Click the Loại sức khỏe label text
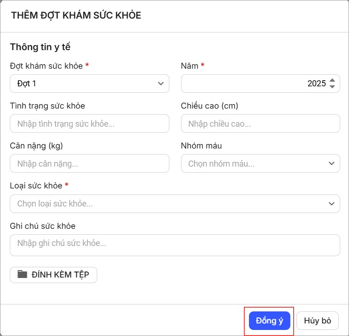Image resolution: width=349 pixels, height=336 pixels. pos(36,186)
